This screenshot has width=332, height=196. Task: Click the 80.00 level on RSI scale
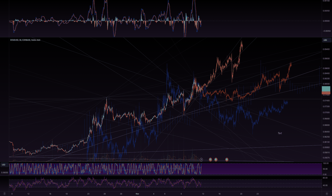click(x=325, y=178)
